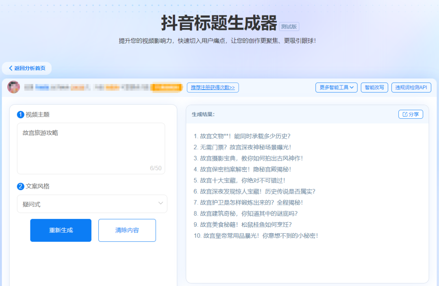Viewport: 439px width, 286px height.
Task: Click the 重新生成 button
Action: click(61, 230)
